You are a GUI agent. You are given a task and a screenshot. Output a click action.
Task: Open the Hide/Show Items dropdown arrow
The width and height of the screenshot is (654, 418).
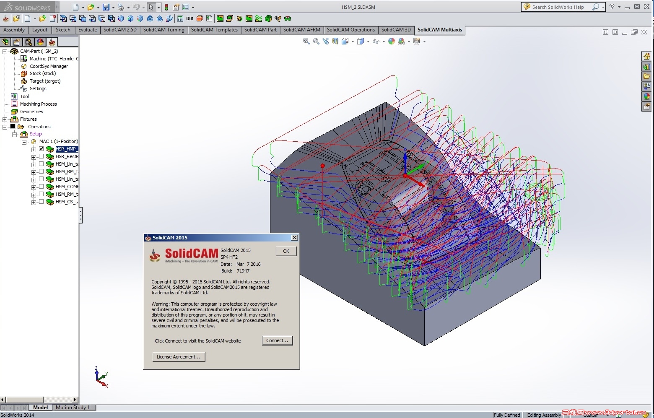click(384, 42)
